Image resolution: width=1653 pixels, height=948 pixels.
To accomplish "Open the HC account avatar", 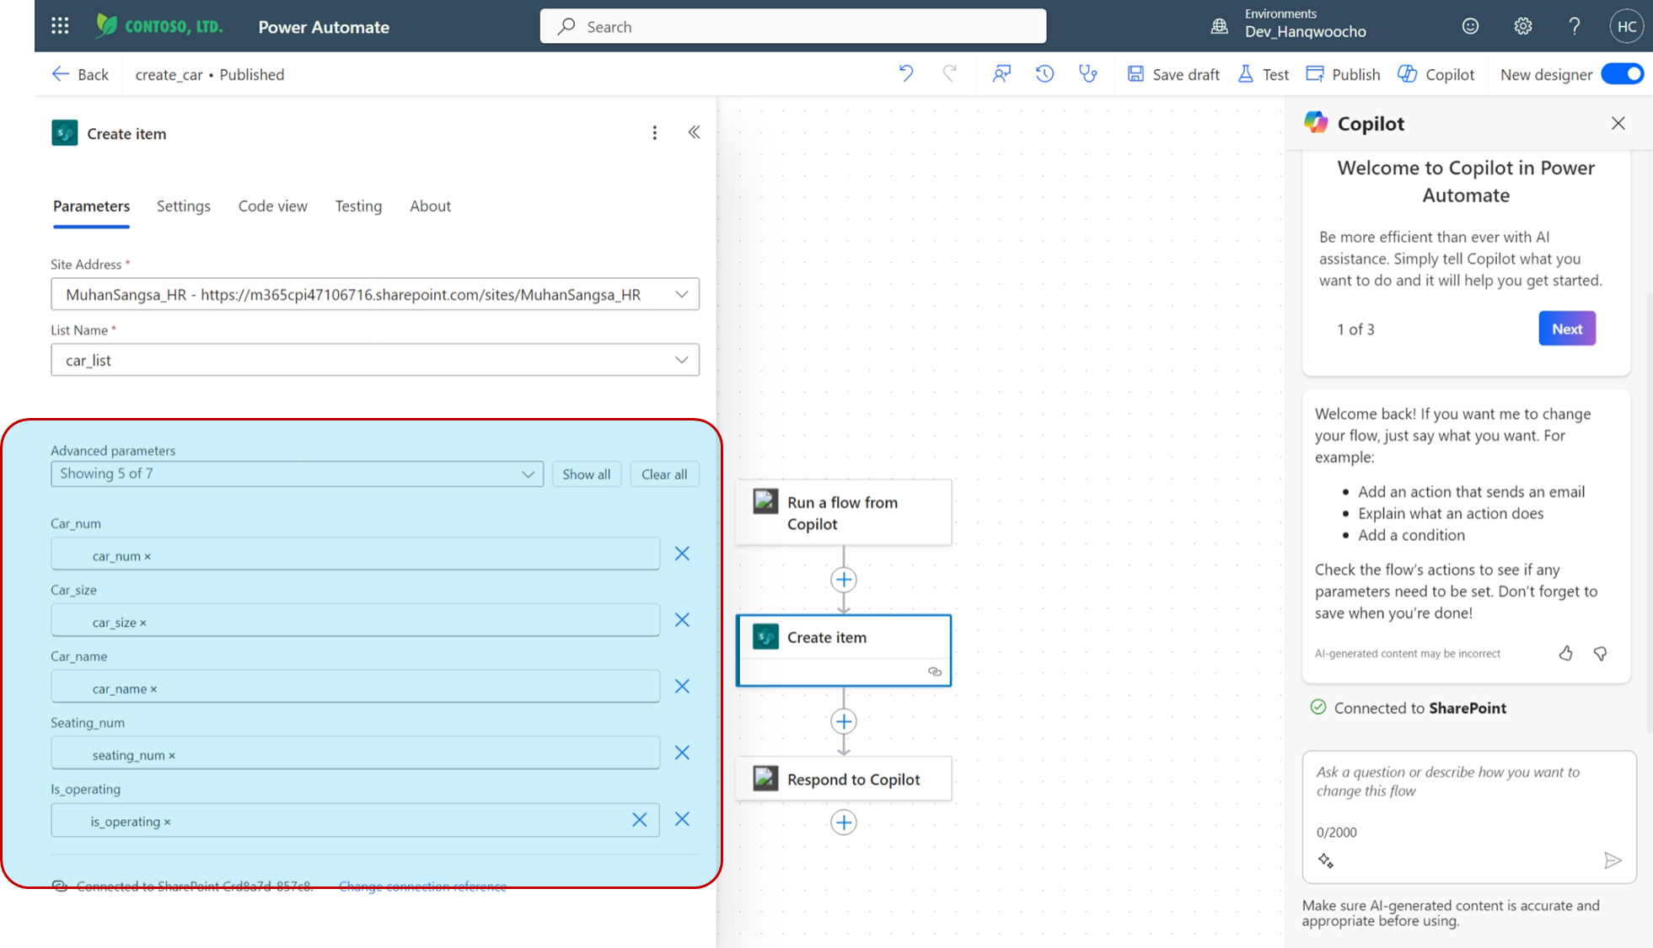I will [1626, 26].
